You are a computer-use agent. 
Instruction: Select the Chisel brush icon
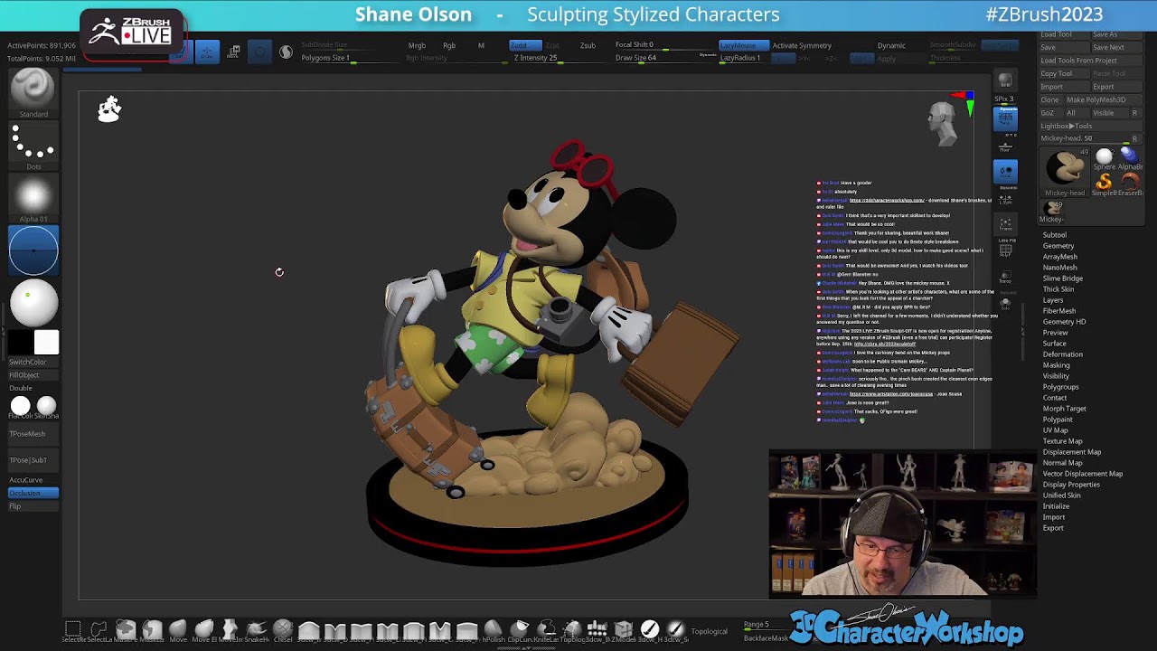[283, 629]
